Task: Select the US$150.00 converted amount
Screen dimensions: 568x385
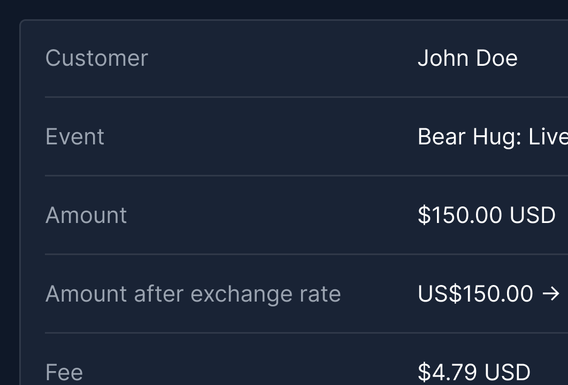Action: click(x=475, y=294)
